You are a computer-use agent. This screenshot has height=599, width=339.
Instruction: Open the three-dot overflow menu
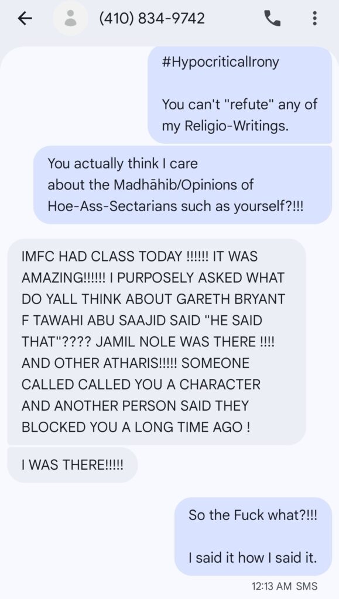[x=314, y=18]
